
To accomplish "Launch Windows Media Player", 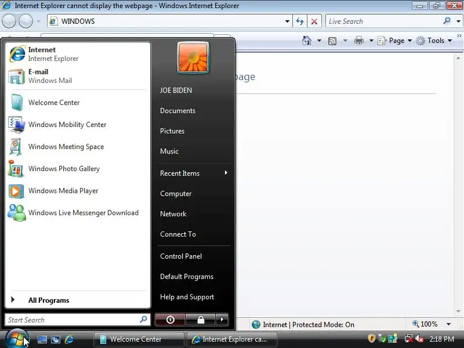I will click(78, 191).
